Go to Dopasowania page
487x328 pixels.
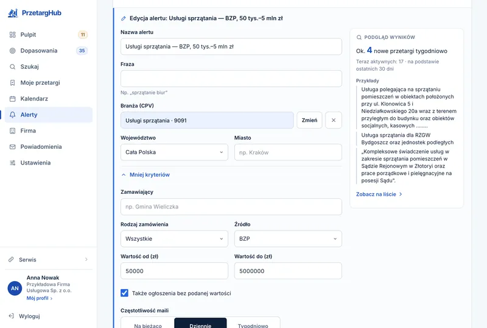(49, 51)
